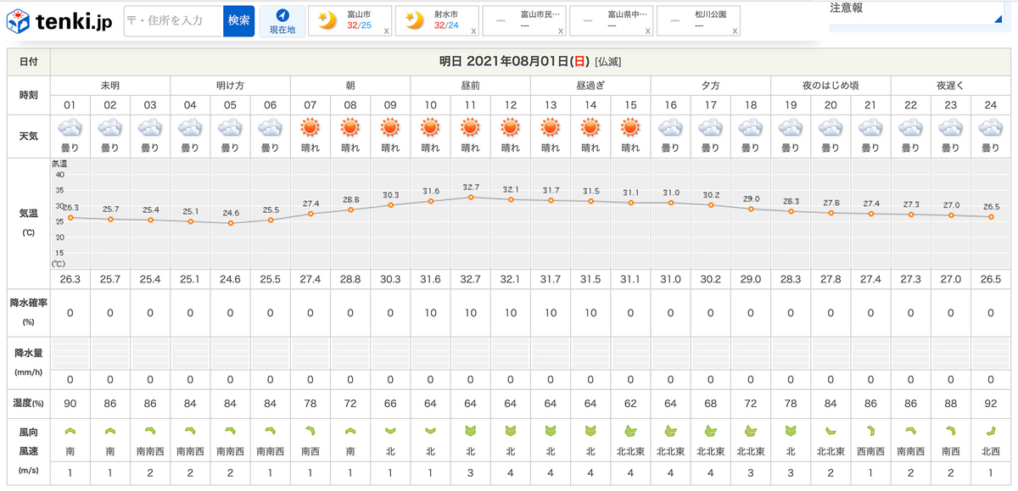The image size is (1018, 491).
Task: Use the 現在地 current location button
Action: click(282, 20)
